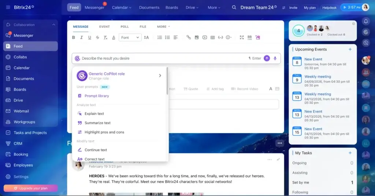Open the Prompt library
The width and height of the screenshot is (375, 196).
[97, 96]
